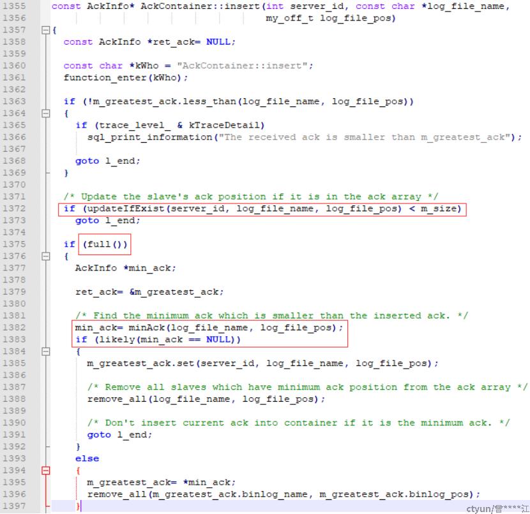Click 'sql_print_information' call on line 1366

(x=149, y=137)
